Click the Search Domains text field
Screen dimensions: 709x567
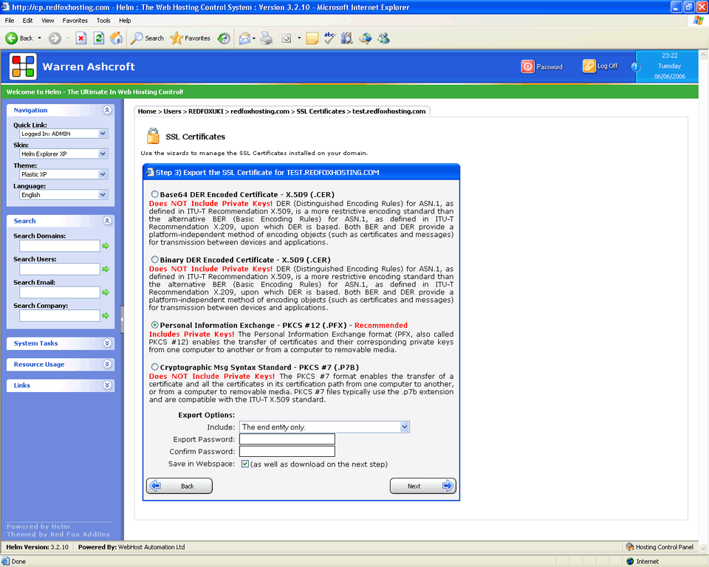[60, 246]
